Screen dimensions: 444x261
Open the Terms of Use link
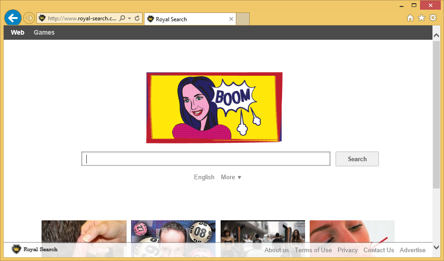[313, 250]
